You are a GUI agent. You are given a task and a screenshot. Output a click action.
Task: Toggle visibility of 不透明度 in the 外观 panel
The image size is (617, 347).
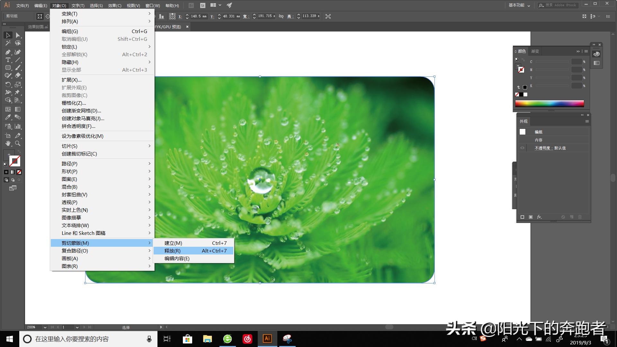pyautogui.click(x=522, y=148)
